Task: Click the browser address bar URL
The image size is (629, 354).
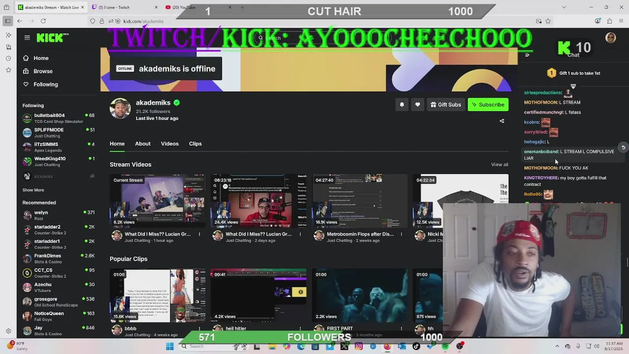Action: point(143,21)
